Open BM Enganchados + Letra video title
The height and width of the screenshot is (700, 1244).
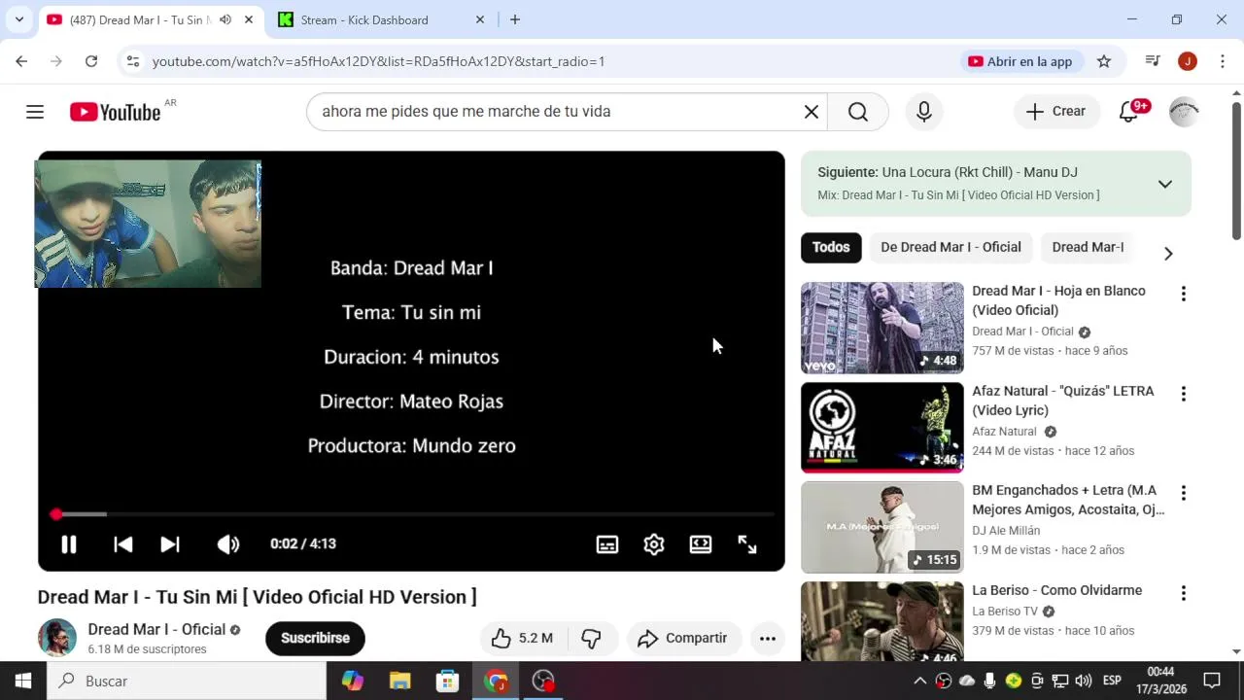pyautogui.click(x=1067, y=500)
